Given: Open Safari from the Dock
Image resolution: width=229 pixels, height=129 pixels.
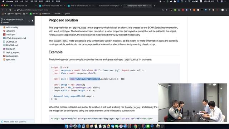Looking at the screenshot, I should (x=79, y=126).
